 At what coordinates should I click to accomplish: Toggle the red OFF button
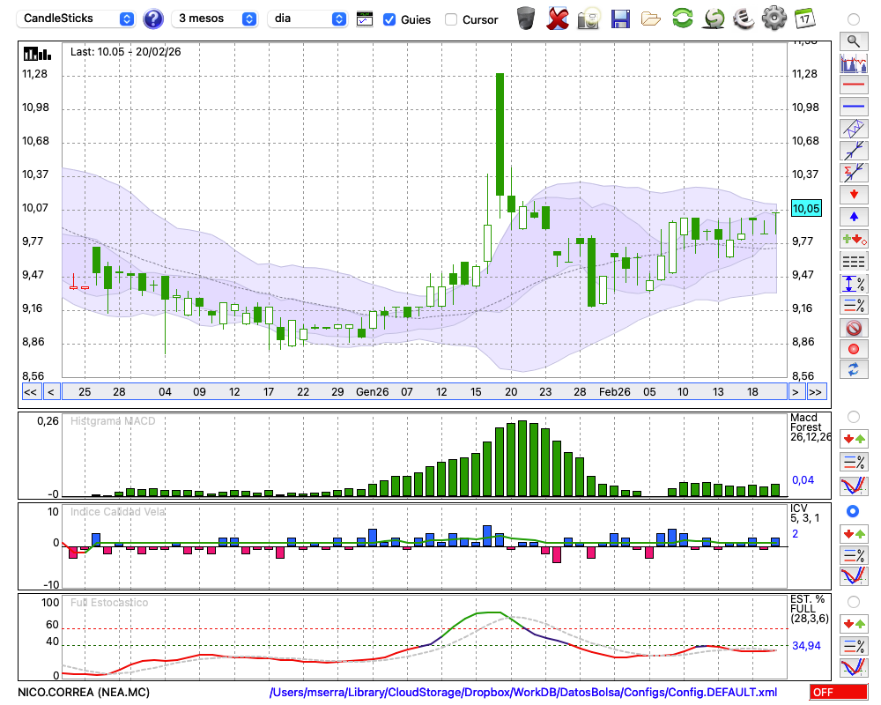click(x=837, y=693)
